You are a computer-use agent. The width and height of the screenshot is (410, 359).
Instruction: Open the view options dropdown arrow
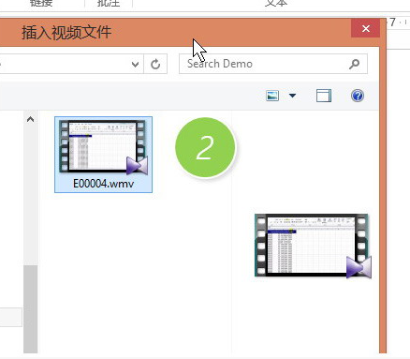[x=292, y=96]
